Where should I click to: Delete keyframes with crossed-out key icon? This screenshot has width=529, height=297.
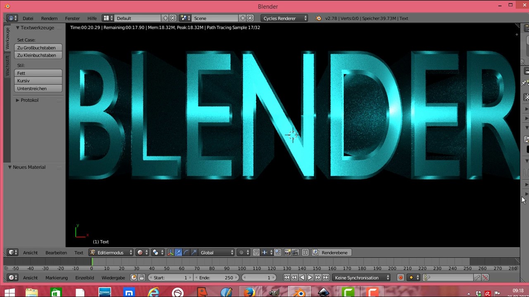(485, 278)
